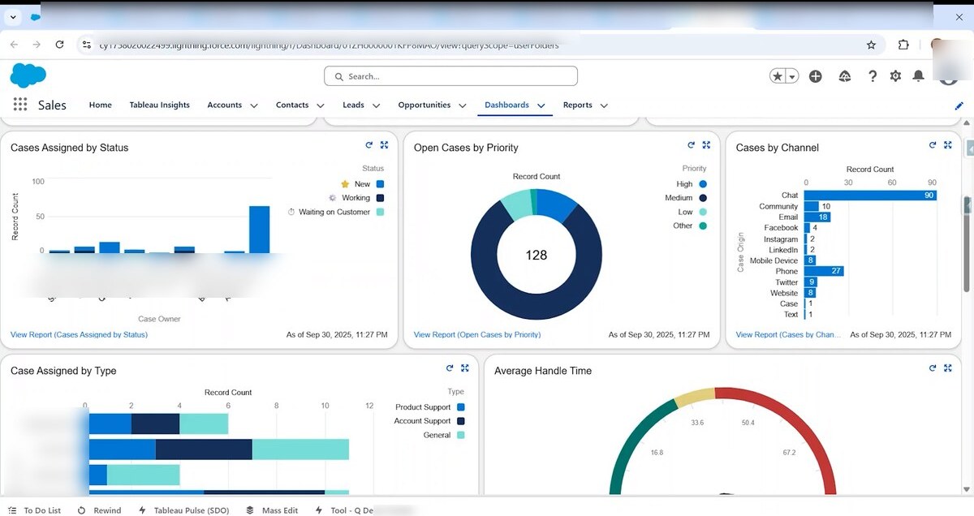Go to the Home tab
Screen dimensions: 974x516
(x=101, y=105)
